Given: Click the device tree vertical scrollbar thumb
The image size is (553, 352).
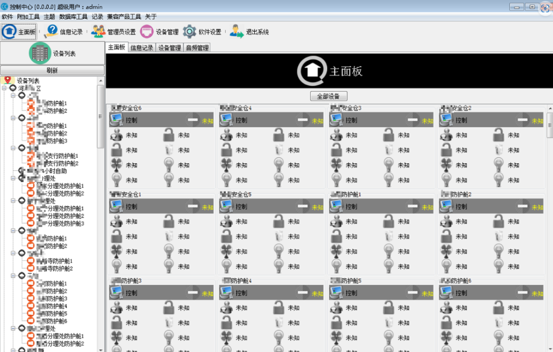Looking at the screenshot, I should coord(101,116).
